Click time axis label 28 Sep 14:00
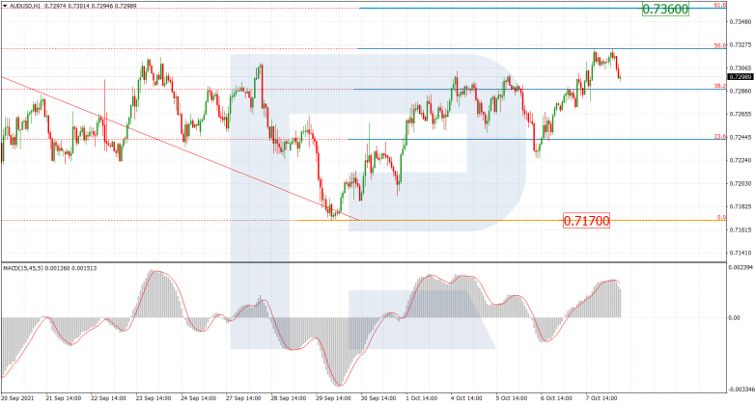This screenshot has height=404, width=755. (x=288, y=398)
